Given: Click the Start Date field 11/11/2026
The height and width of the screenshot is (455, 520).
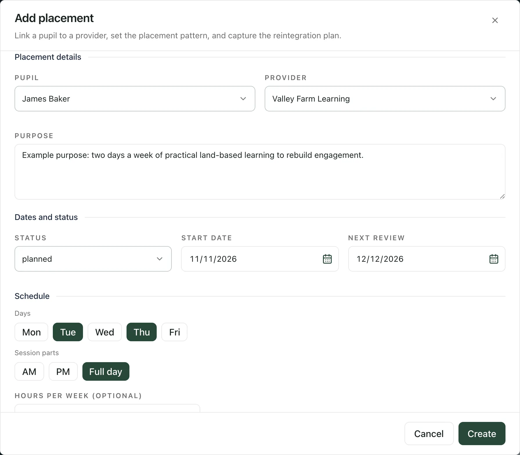Looking at the screenshot, I should [x=260, y=259].
